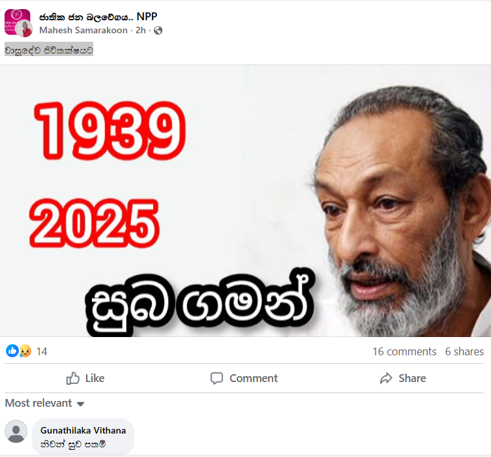View the 16 comments
This screenshot has height=457, width=491.
[x=404, y=351]
